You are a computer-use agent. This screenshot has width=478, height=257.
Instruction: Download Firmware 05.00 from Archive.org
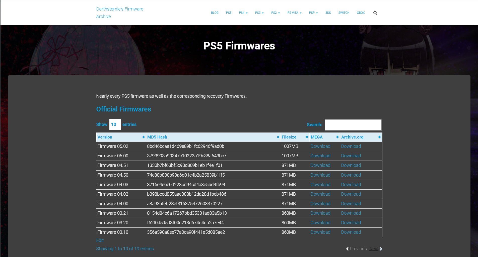(x=351, y=156)
